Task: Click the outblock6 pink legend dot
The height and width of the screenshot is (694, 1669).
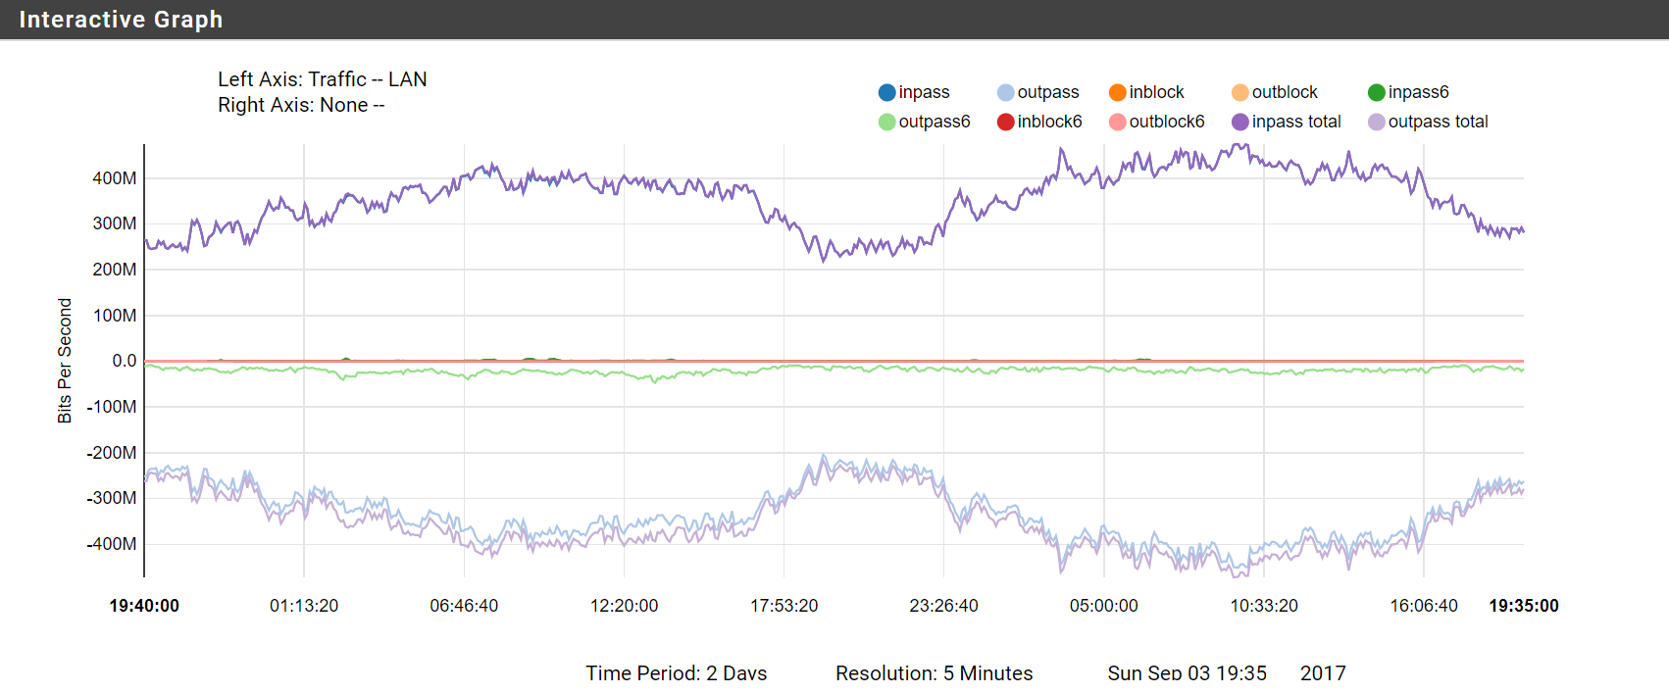Action: pos(1118,122)
